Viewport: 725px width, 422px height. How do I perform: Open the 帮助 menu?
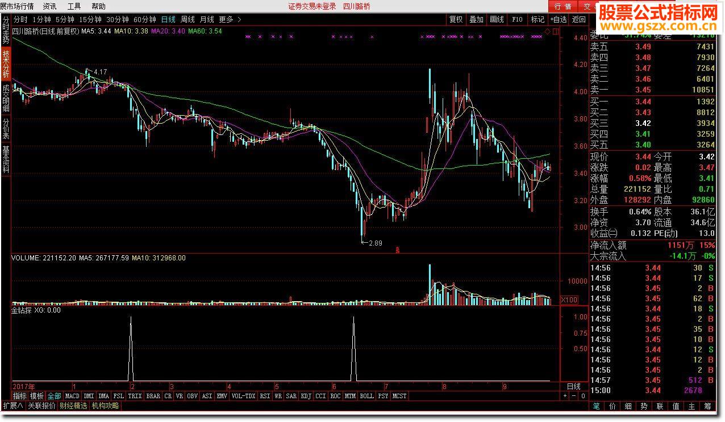click(98, 6)
